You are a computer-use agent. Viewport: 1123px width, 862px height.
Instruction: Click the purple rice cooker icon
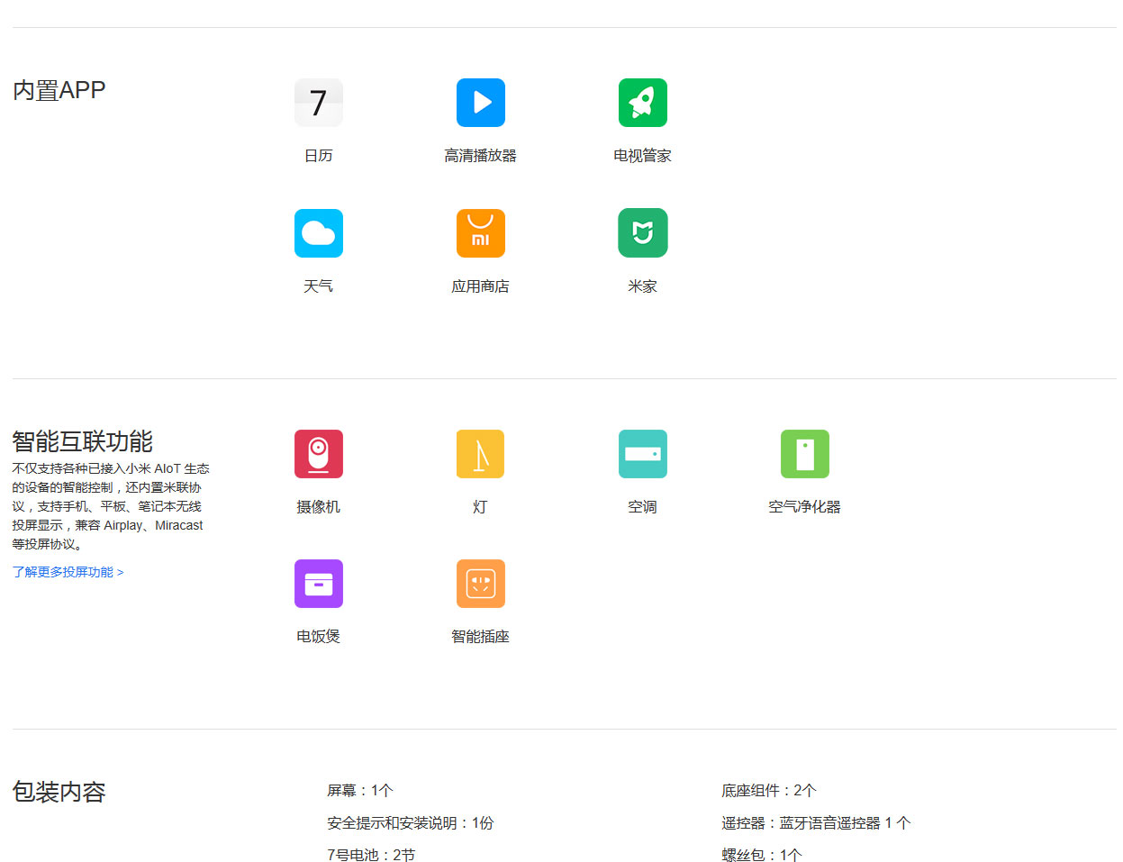pos(318,584)
